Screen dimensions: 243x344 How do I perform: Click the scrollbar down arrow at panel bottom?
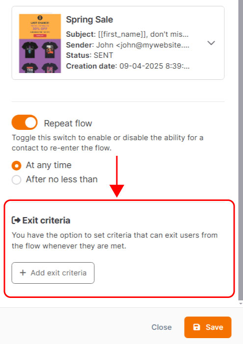pos(241,304)
